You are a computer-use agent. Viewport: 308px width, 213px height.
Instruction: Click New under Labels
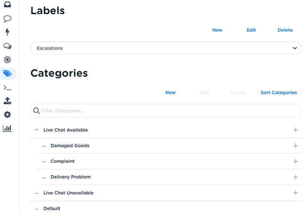point(217,30)
